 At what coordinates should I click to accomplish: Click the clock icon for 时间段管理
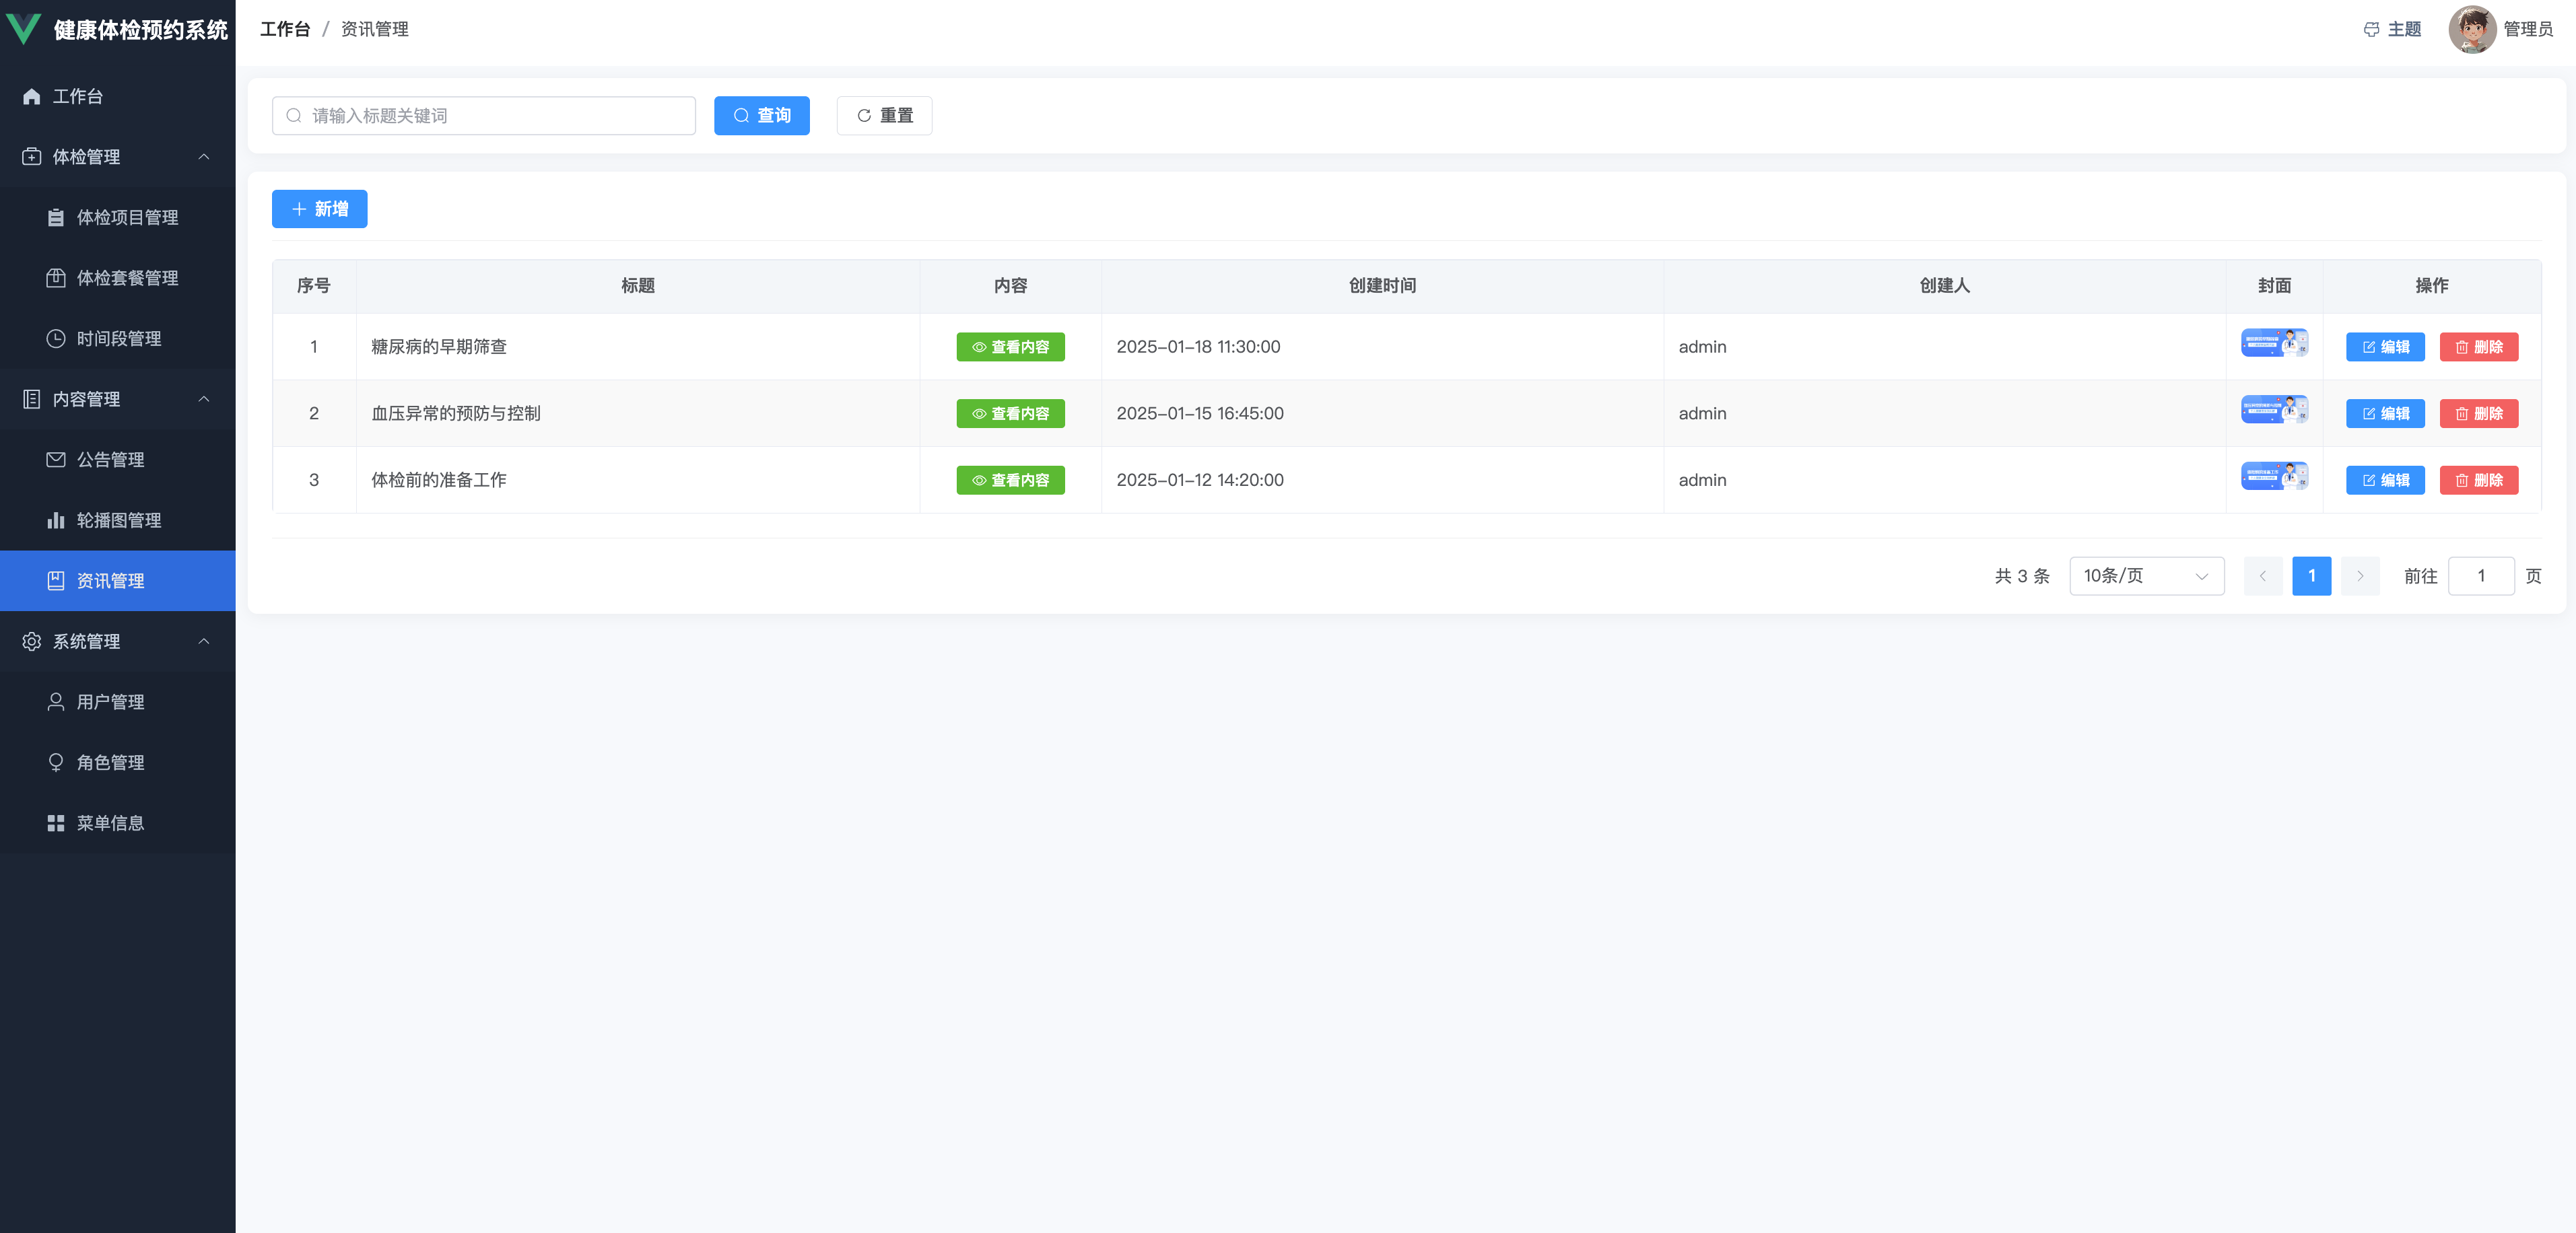coord(56,338)
